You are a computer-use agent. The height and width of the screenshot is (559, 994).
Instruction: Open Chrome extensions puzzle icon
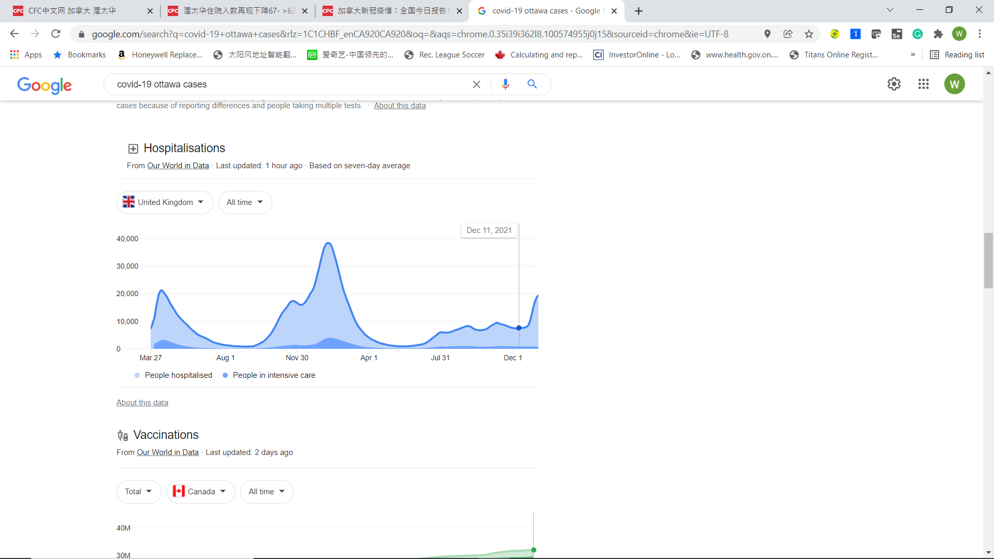[938, 34]
